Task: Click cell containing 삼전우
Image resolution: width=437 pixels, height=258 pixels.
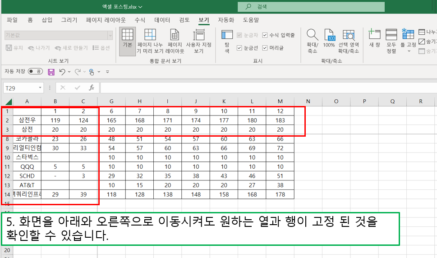Action: point(27,120)
